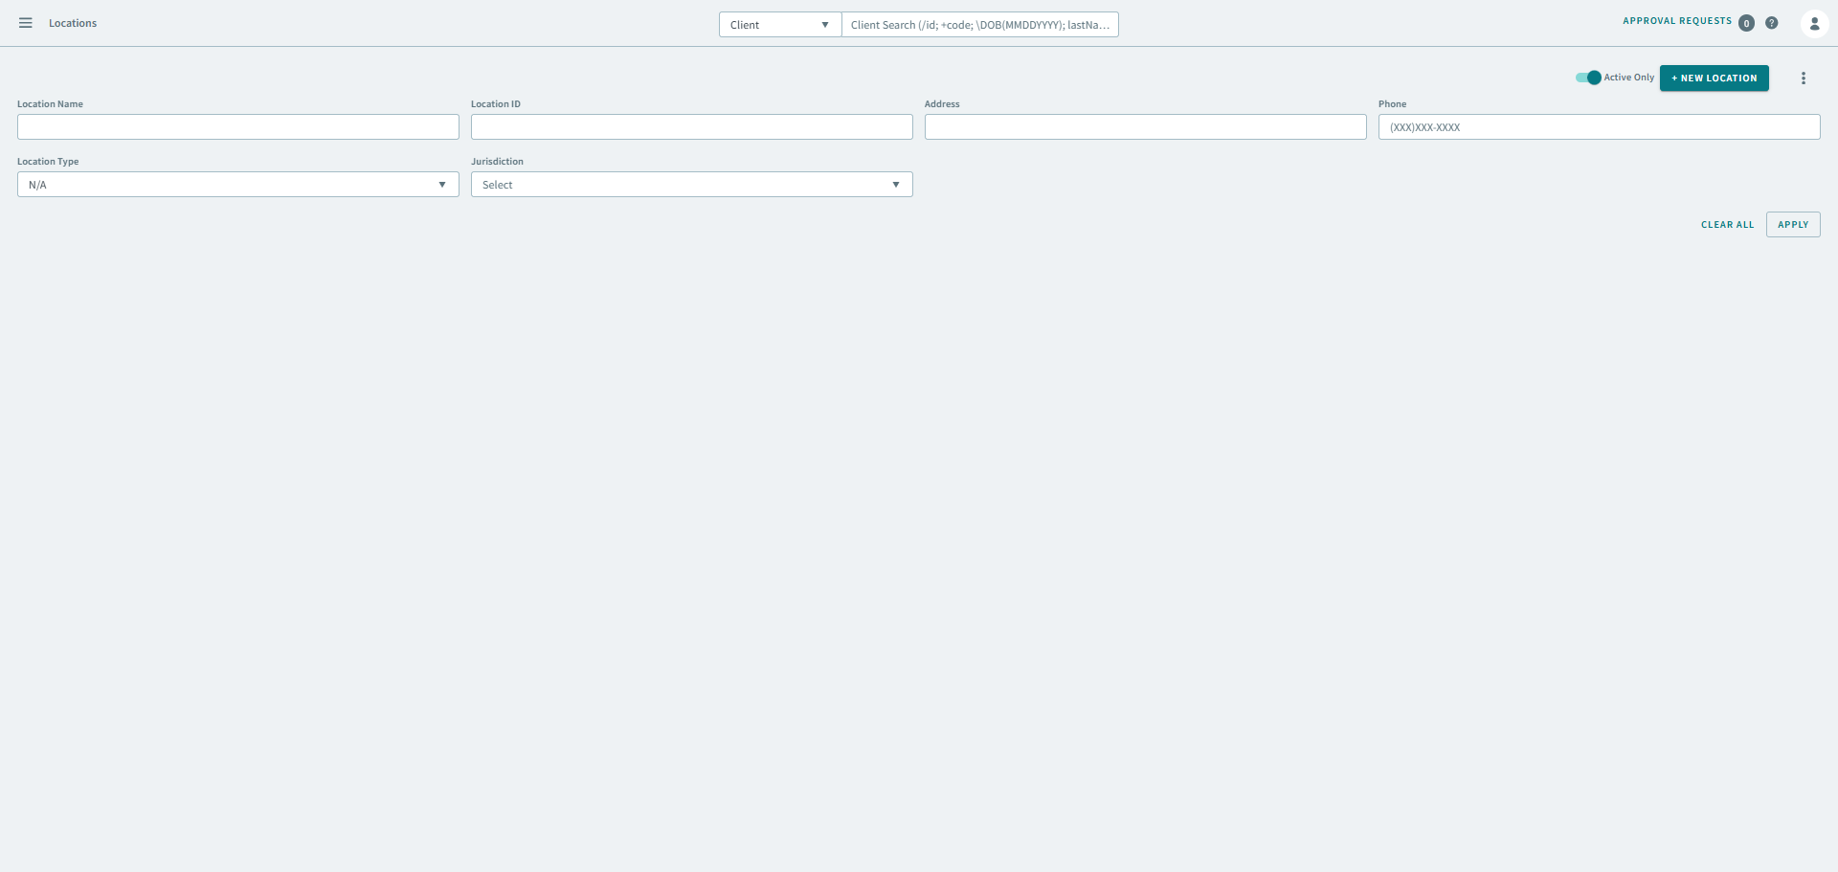Expand the Jurisdiction Select dropdown
The height and width of the screenshot is (872, 1838).
691,184
